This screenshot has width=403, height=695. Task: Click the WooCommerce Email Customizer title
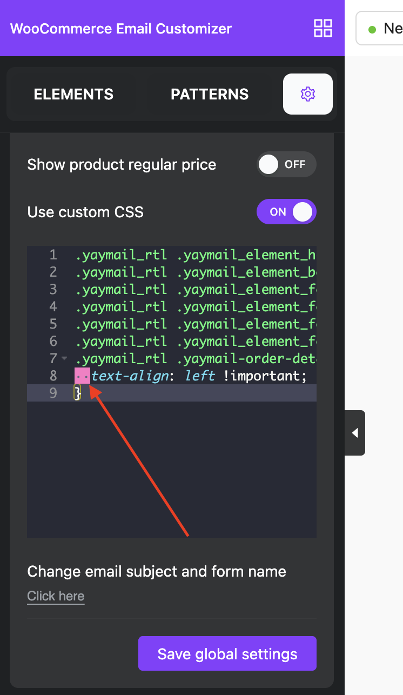[121, 29]
